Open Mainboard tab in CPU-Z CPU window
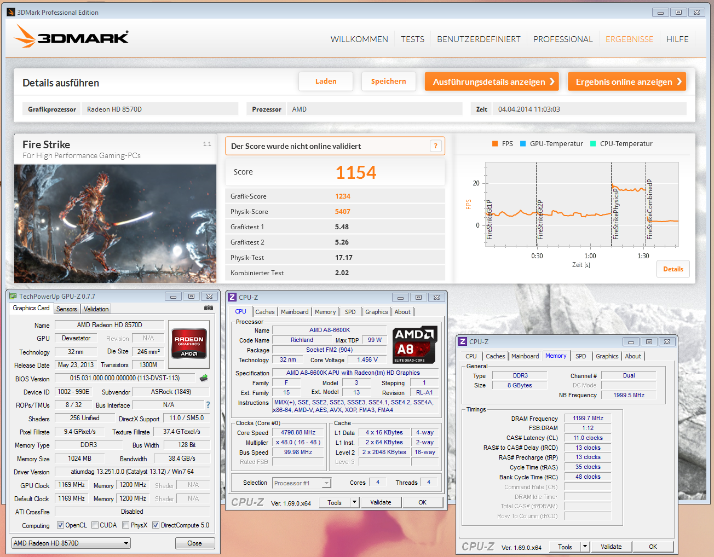This screenshot has height=557, width=714. coord(295,312)
